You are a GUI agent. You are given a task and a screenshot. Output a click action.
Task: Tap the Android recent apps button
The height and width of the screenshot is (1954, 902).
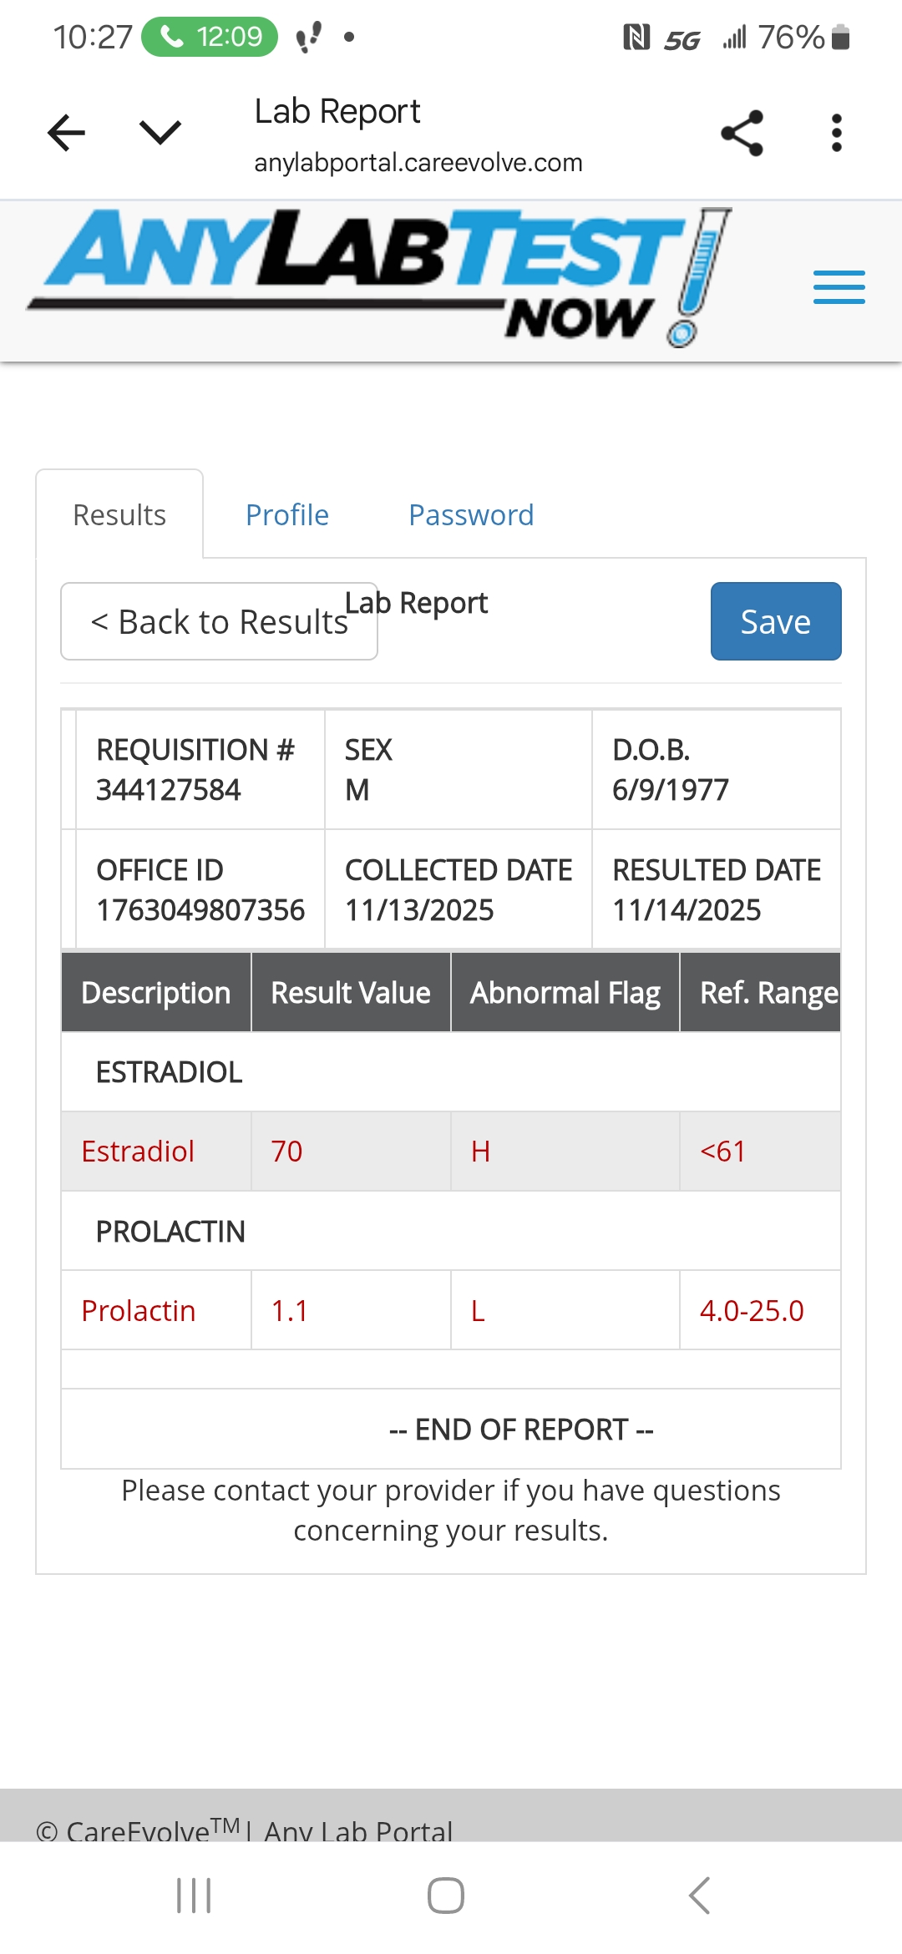click(x=194, y=1896)
